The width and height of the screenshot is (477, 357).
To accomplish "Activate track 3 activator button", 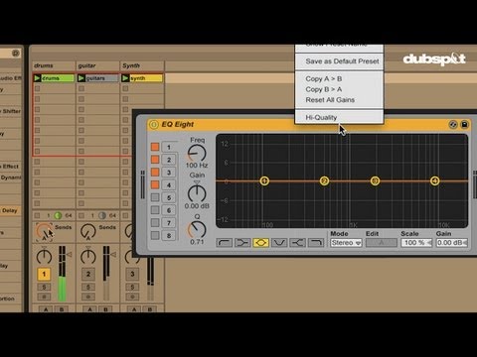I will 132,274.
